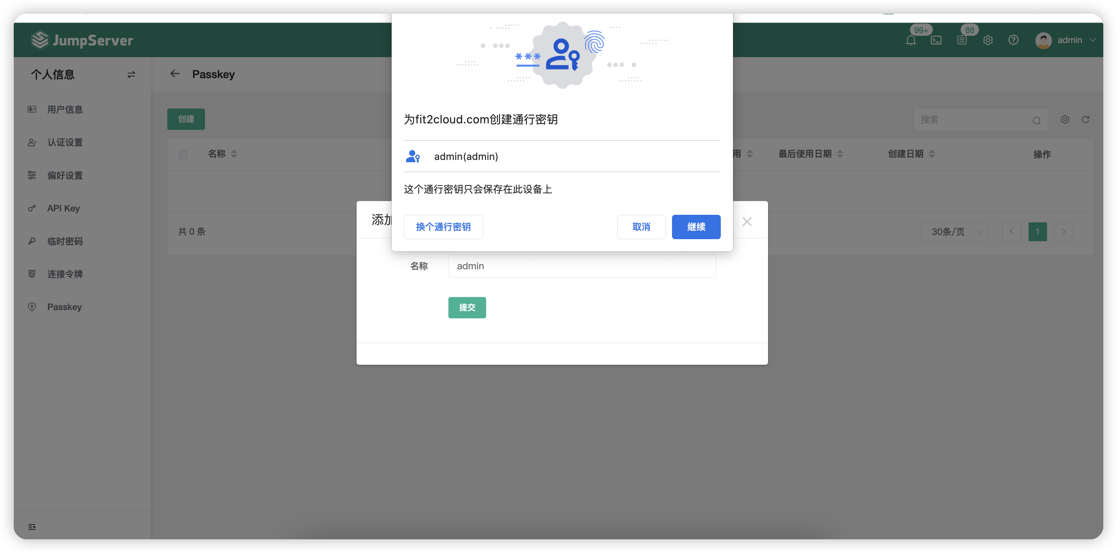Screen dimensions: 1117x553
Task: Click the back arrow beside Passkey
Action: tap(175, 74)
